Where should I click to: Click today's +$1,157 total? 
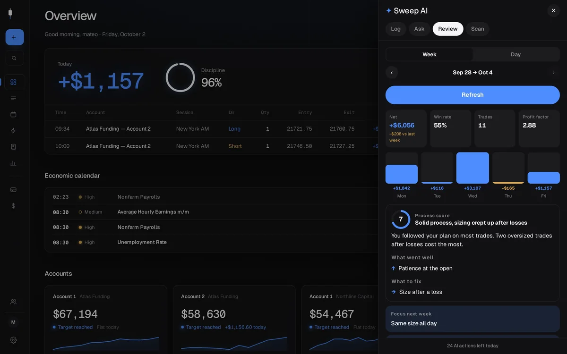(x=101, y=81)
